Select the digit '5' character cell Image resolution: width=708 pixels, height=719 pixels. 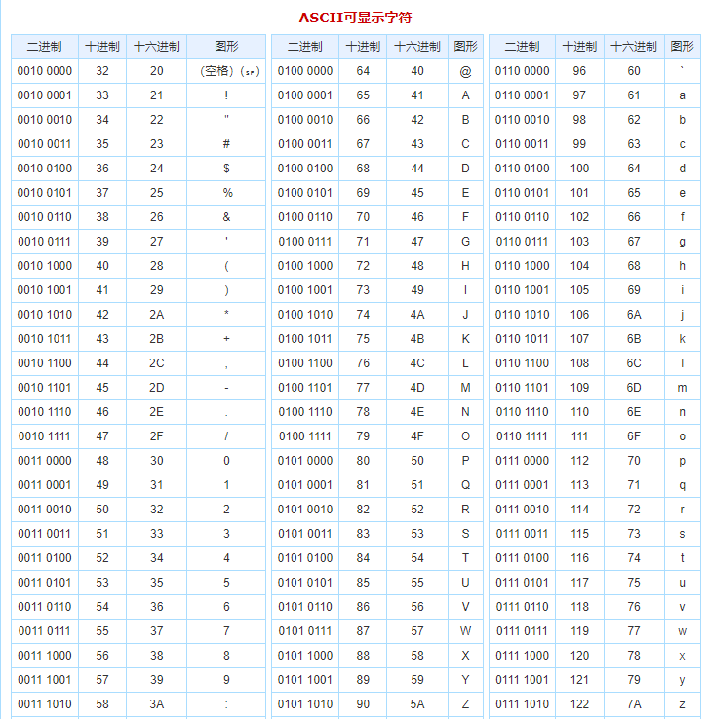(226, 583)
